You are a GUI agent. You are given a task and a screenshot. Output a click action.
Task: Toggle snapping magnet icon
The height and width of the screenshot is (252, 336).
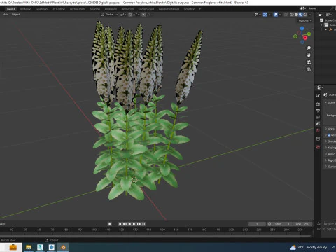point(130,15)
